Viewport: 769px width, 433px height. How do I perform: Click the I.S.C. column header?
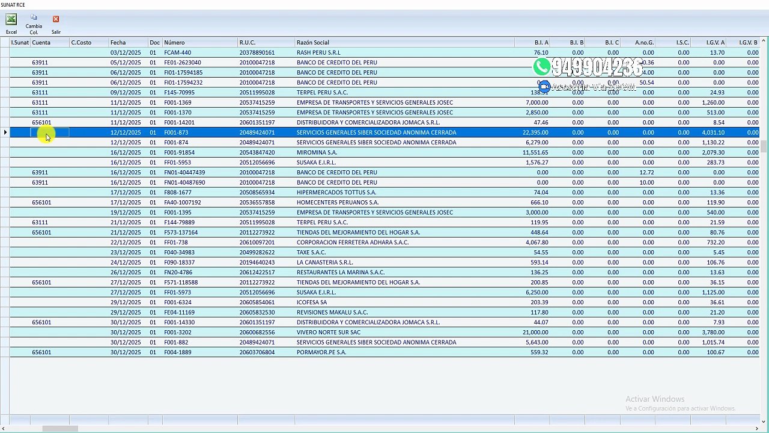[673, 43]
